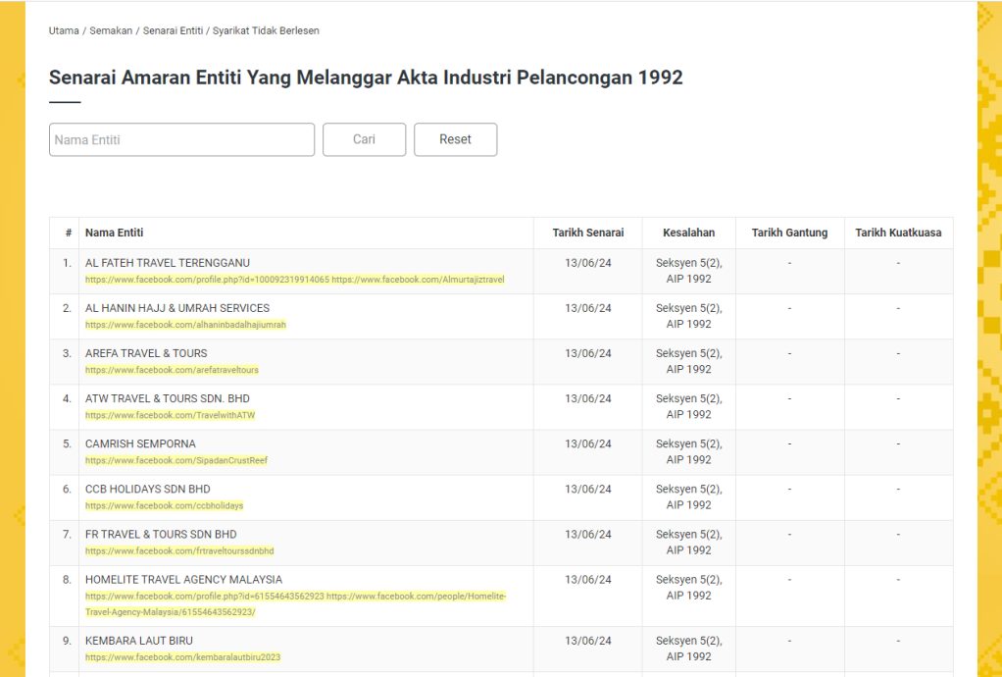Viewport: 1002px width, 677px height.
Task: Click the Tarikh Gantung column header
Action: (x=790, y=233)
